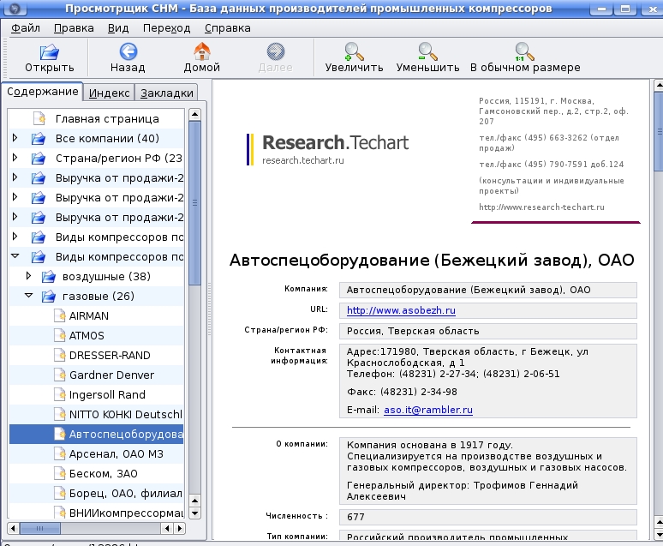Viewport: 663px width, 546px height.
Task: Open the Справка menu
Action: click(228, 28)
